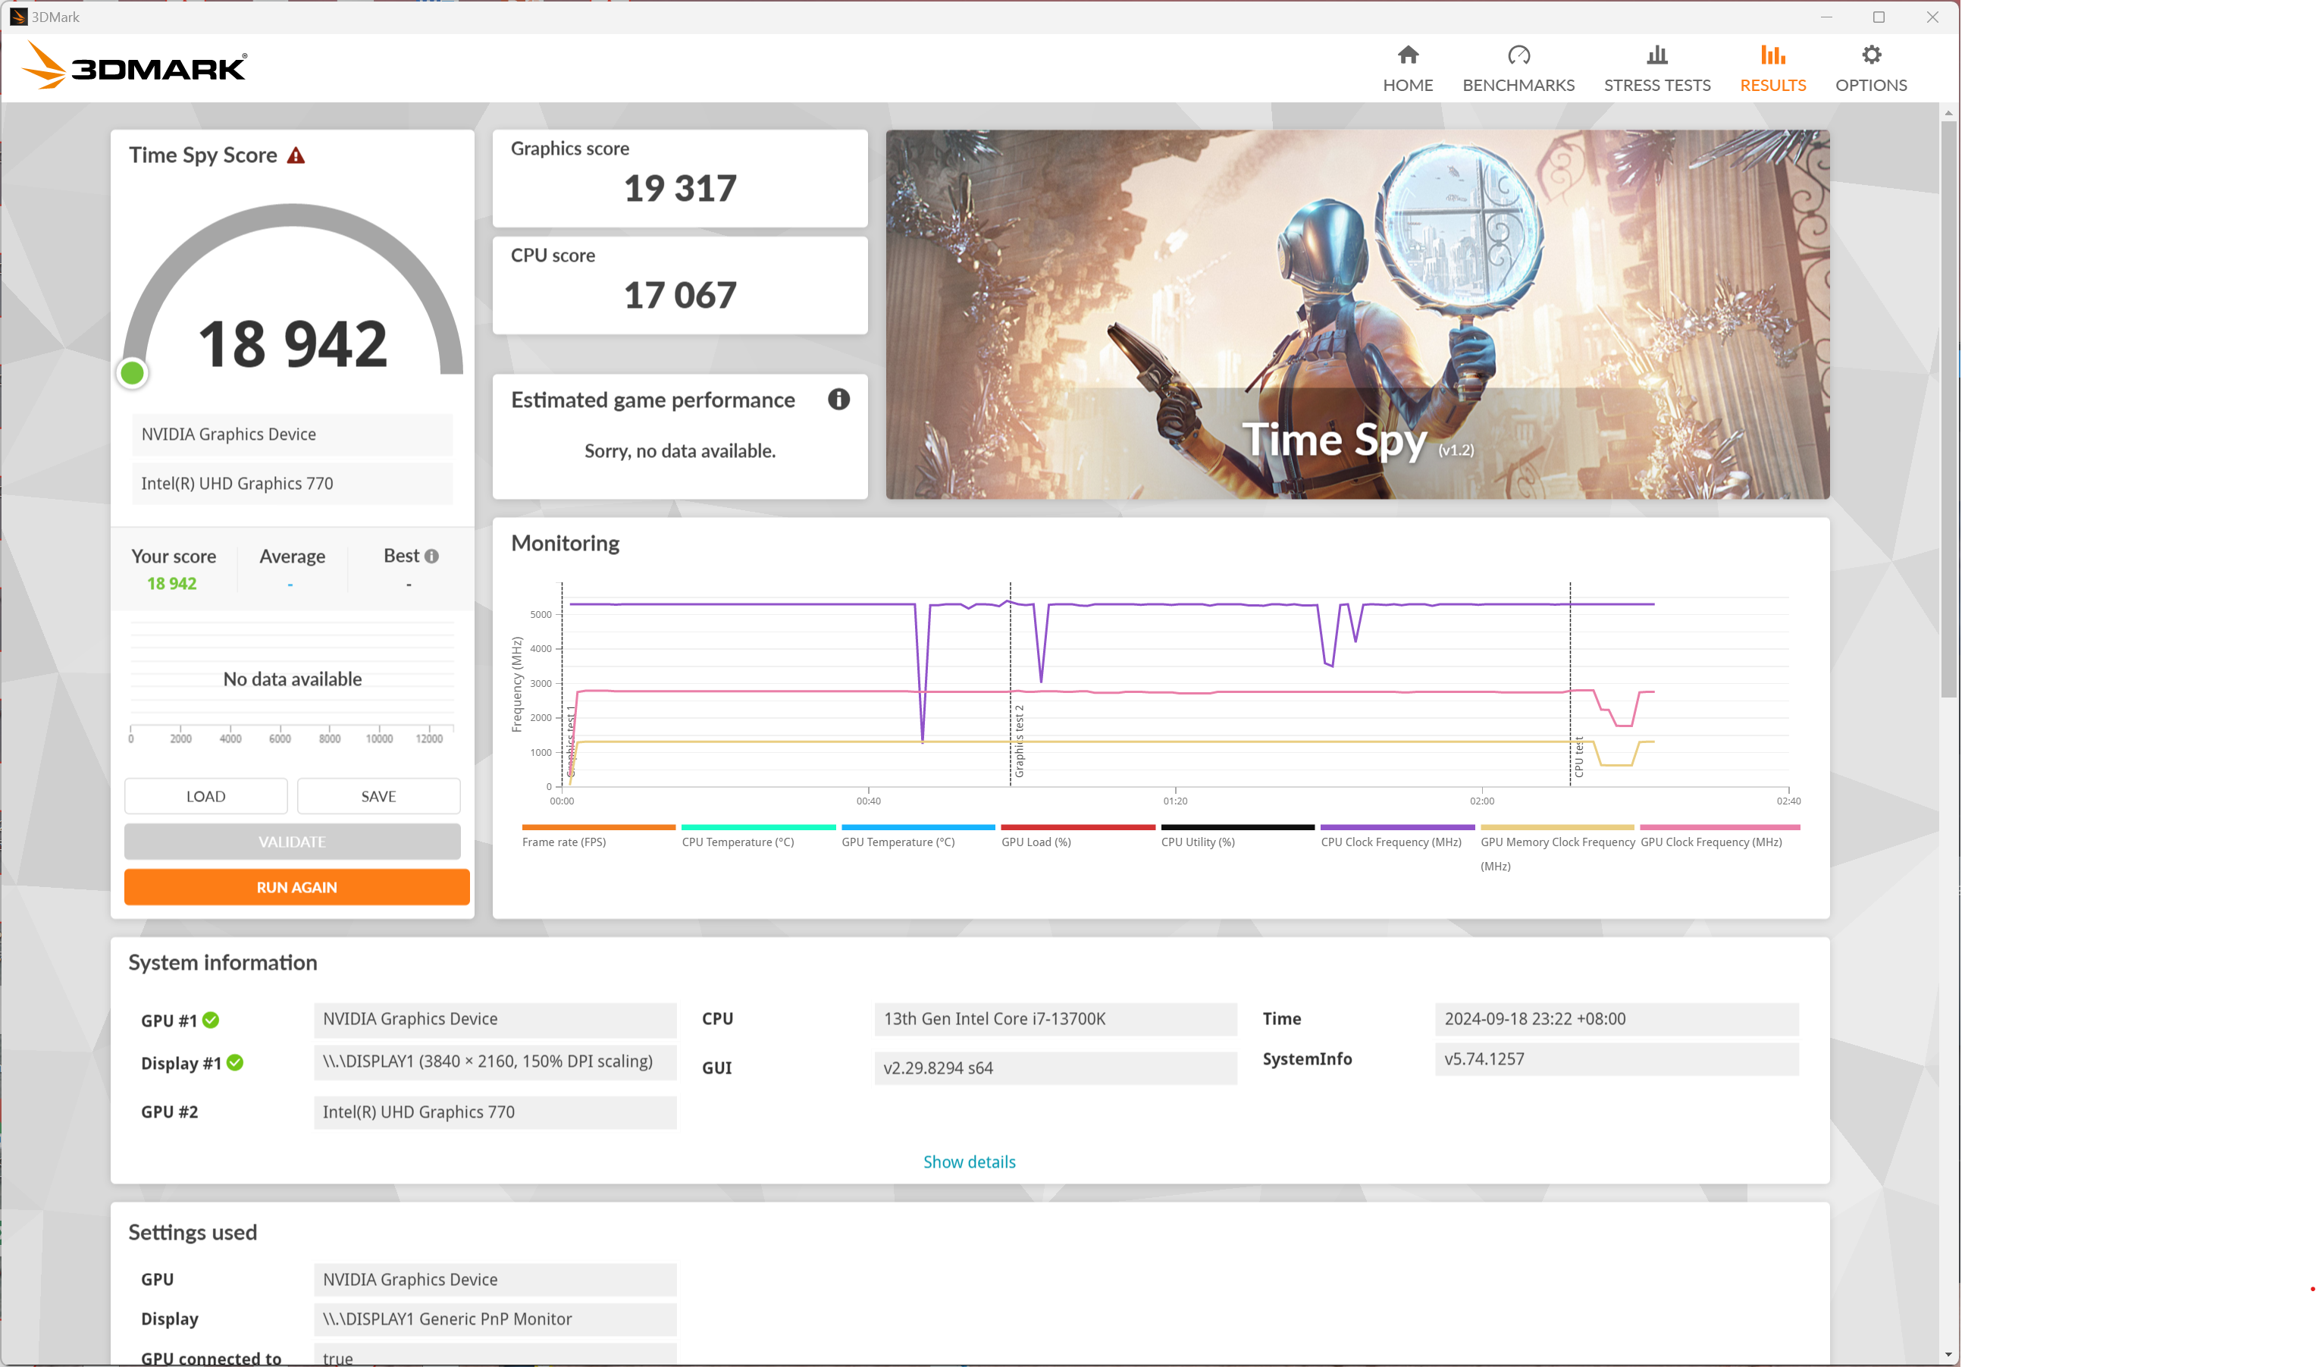Viewport: 2316px width, 1367px height.
Task: Click the Home house icon
Action: tap(1407, 55)
